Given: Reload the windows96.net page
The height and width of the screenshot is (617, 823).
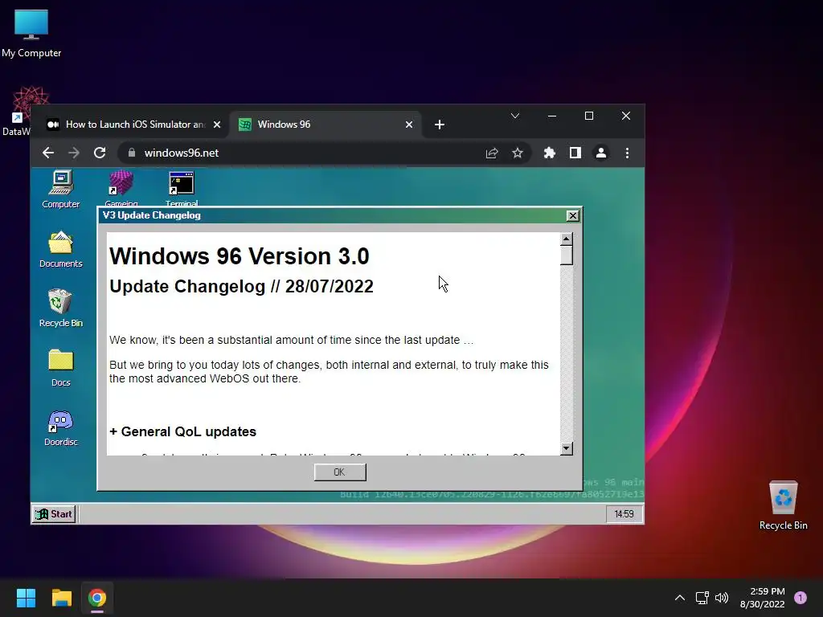Looking at the screenshot, I should coord(100,153).
